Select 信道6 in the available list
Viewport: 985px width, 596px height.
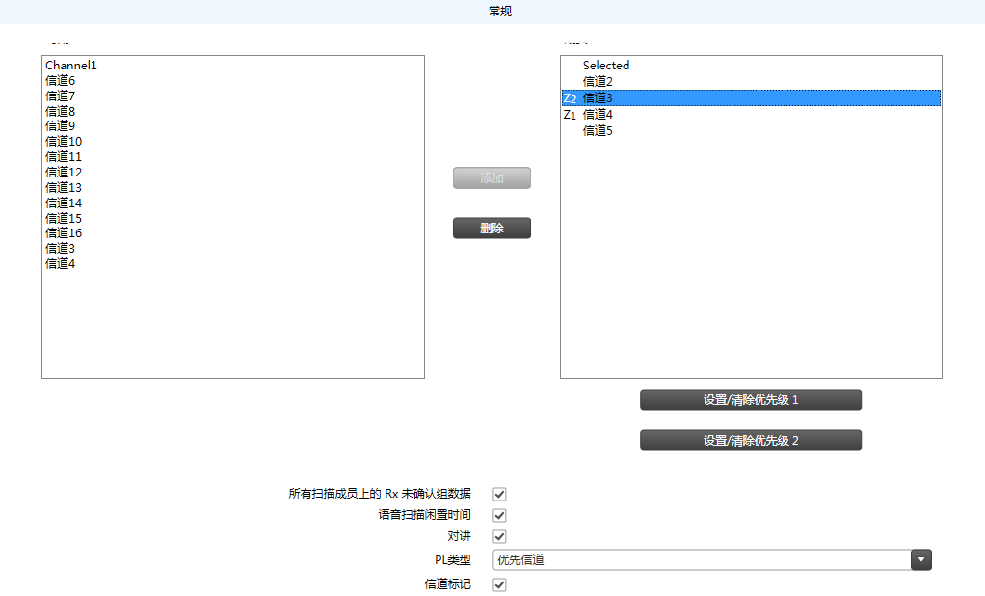tap(60, 81)
